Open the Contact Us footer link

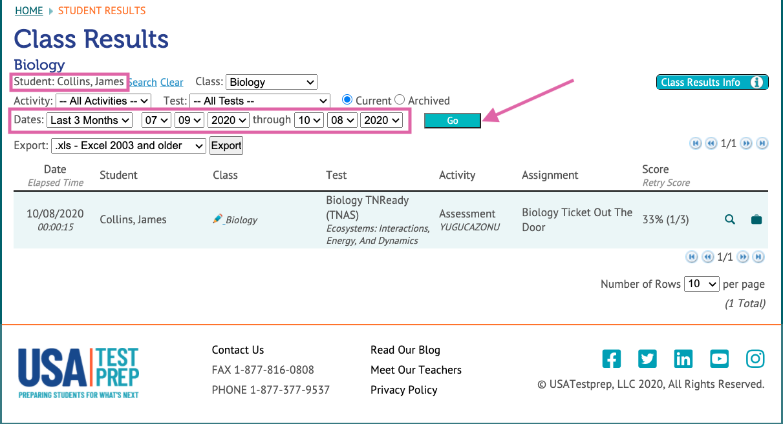pos(238,350)
